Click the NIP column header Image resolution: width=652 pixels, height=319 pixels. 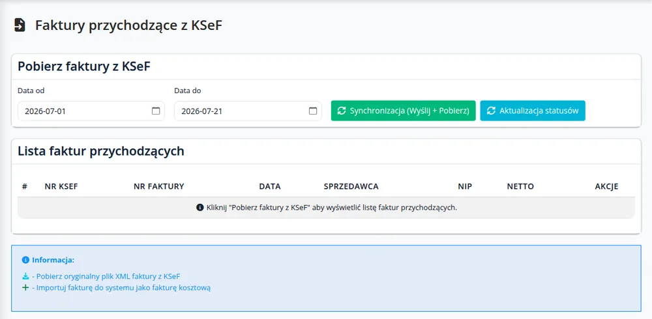tap(465, 186)
